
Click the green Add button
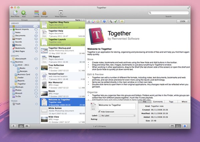(24, 14)
